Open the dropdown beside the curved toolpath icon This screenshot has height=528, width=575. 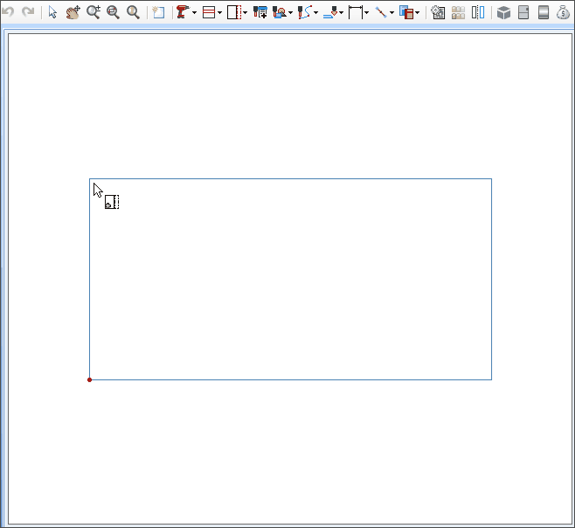315,13
